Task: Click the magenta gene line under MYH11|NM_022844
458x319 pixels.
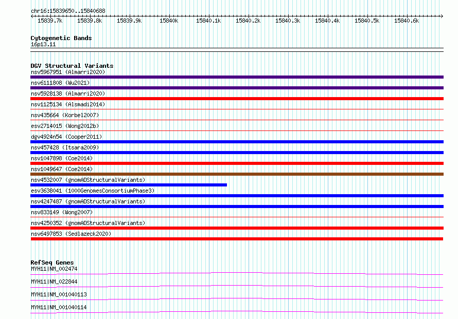Action: pos(237,286)
